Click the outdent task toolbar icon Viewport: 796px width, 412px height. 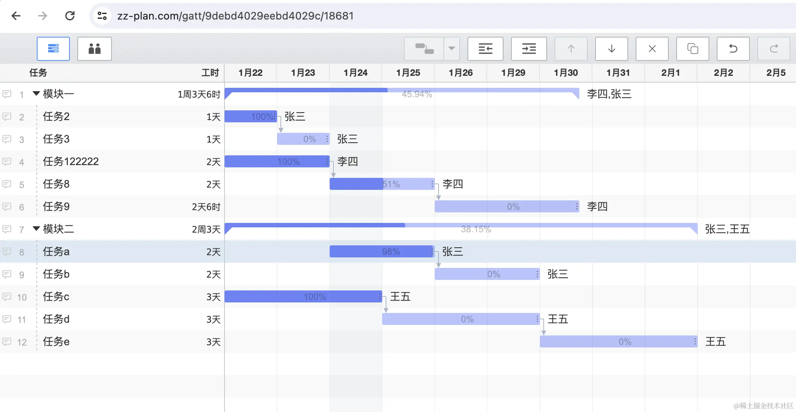[485, 49]
